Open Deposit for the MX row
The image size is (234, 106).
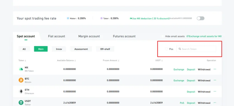(x=191, y=69)
